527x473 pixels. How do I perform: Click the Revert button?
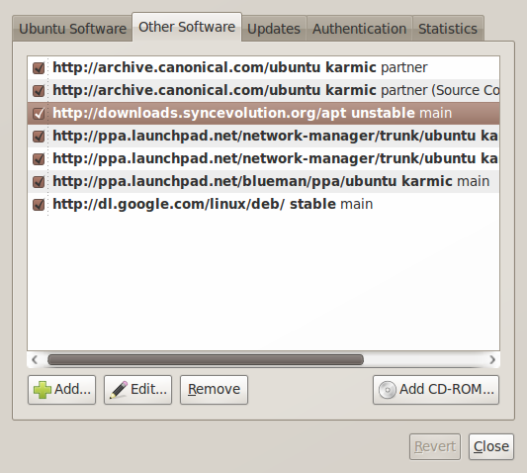[x=435, y=446]
